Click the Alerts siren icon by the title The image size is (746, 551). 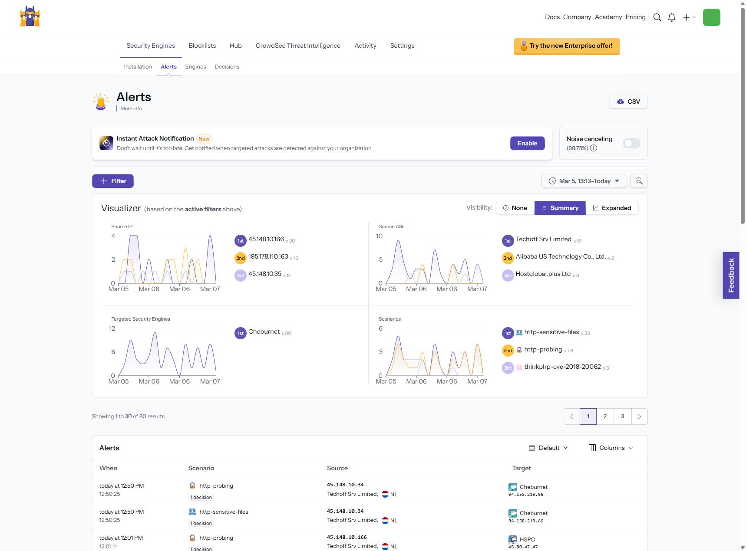[101, 102]
